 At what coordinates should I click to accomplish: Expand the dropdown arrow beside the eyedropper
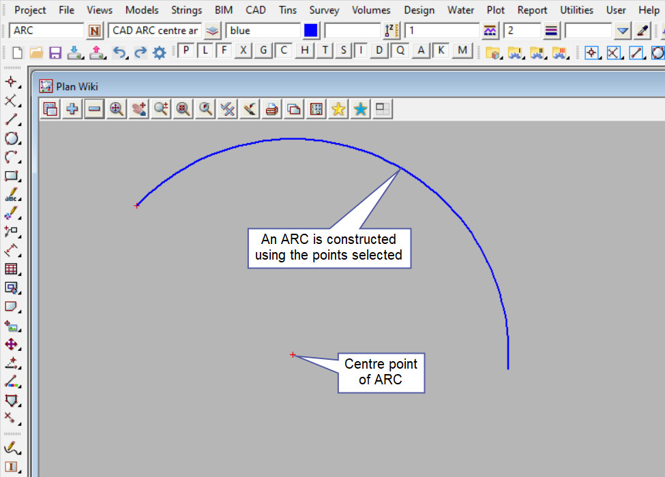click(x=622, y=31)
